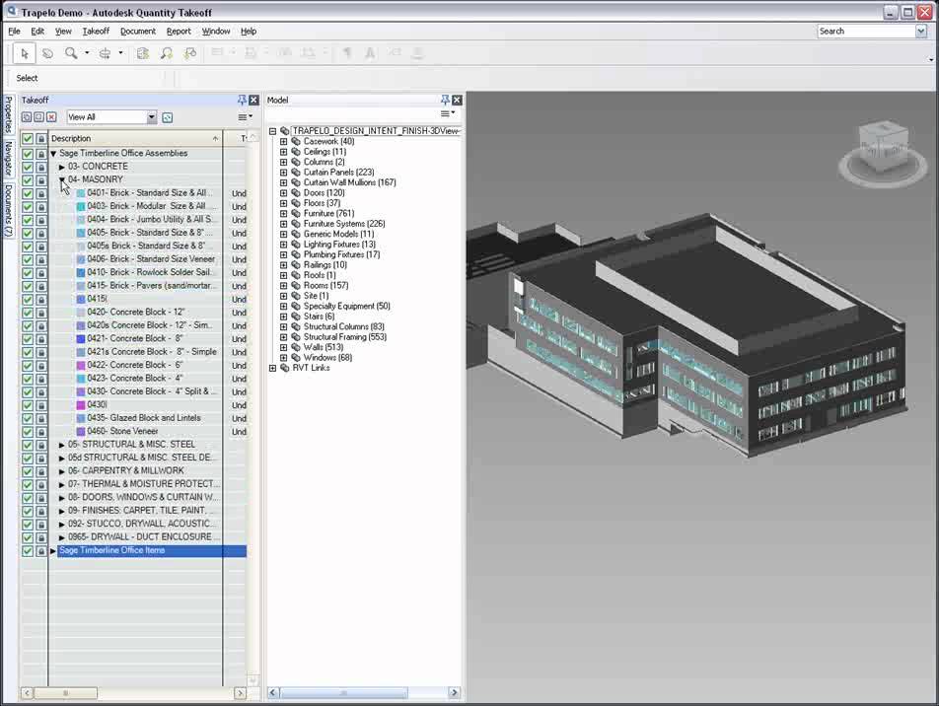Collapse 04- MASONRY group
Viewport: 939px width, 706px height.
(62, 179)
